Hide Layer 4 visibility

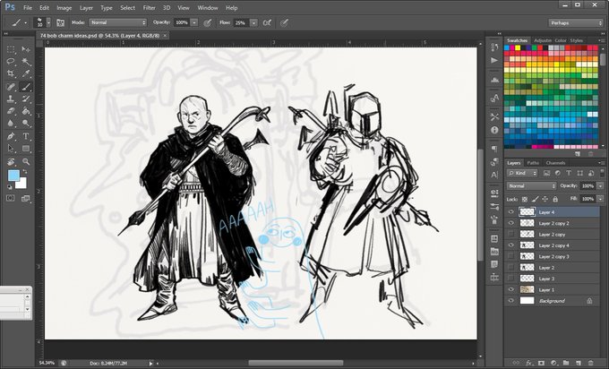pos(511,212)
